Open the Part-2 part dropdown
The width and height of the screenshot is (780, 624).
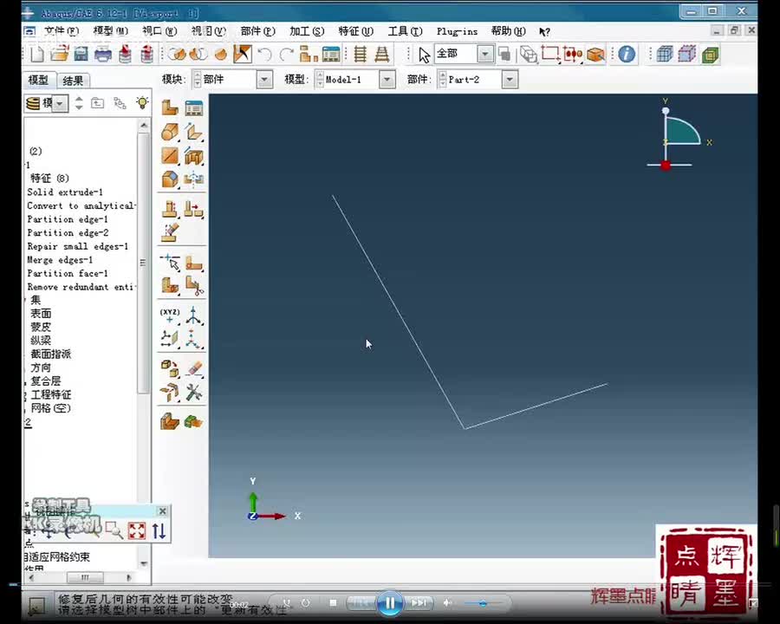coord(510,80)
